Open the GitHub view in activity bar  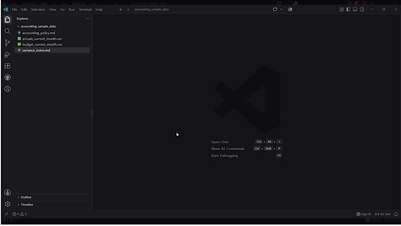[8, 77]
